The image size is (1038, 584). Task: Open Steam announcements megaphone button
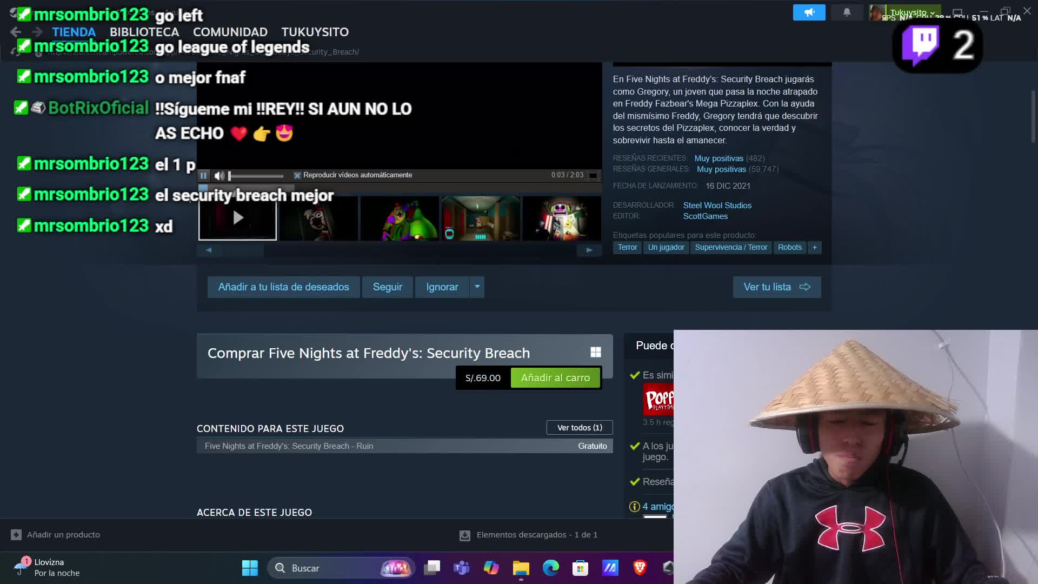809,12
